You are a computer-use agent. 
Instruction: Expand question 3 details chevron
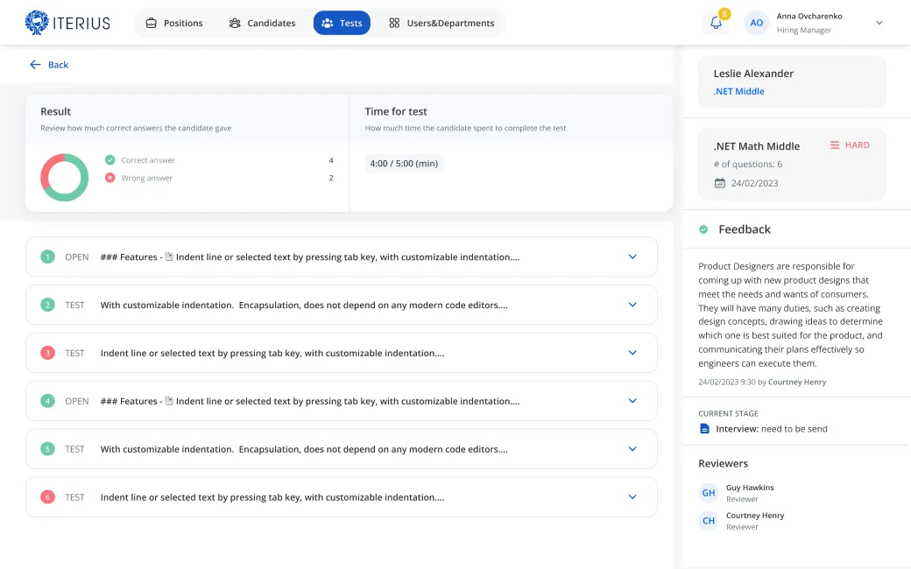pos(632,353)
